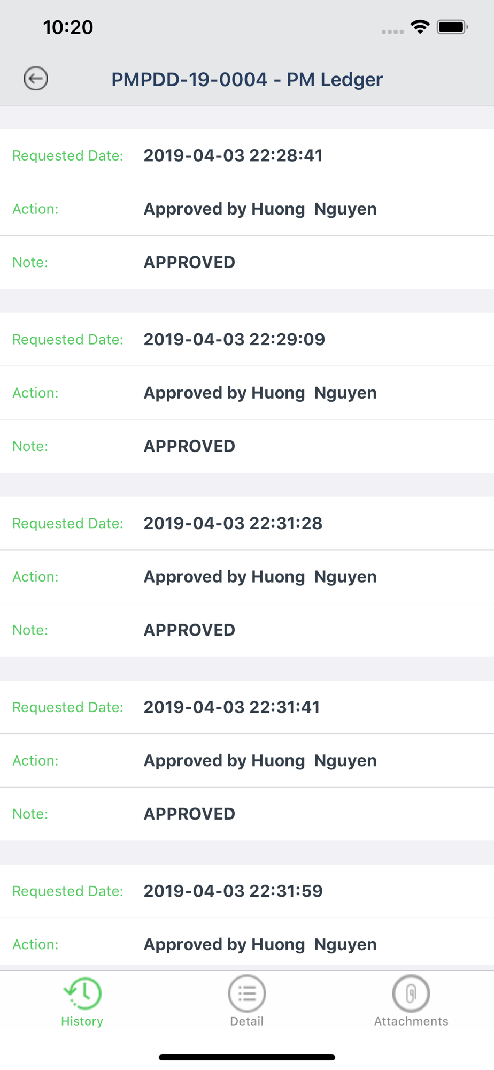This screenshot has width=494, height=1070.
Task: Tap the first APPROVED note value
Action: pos(189,263)
